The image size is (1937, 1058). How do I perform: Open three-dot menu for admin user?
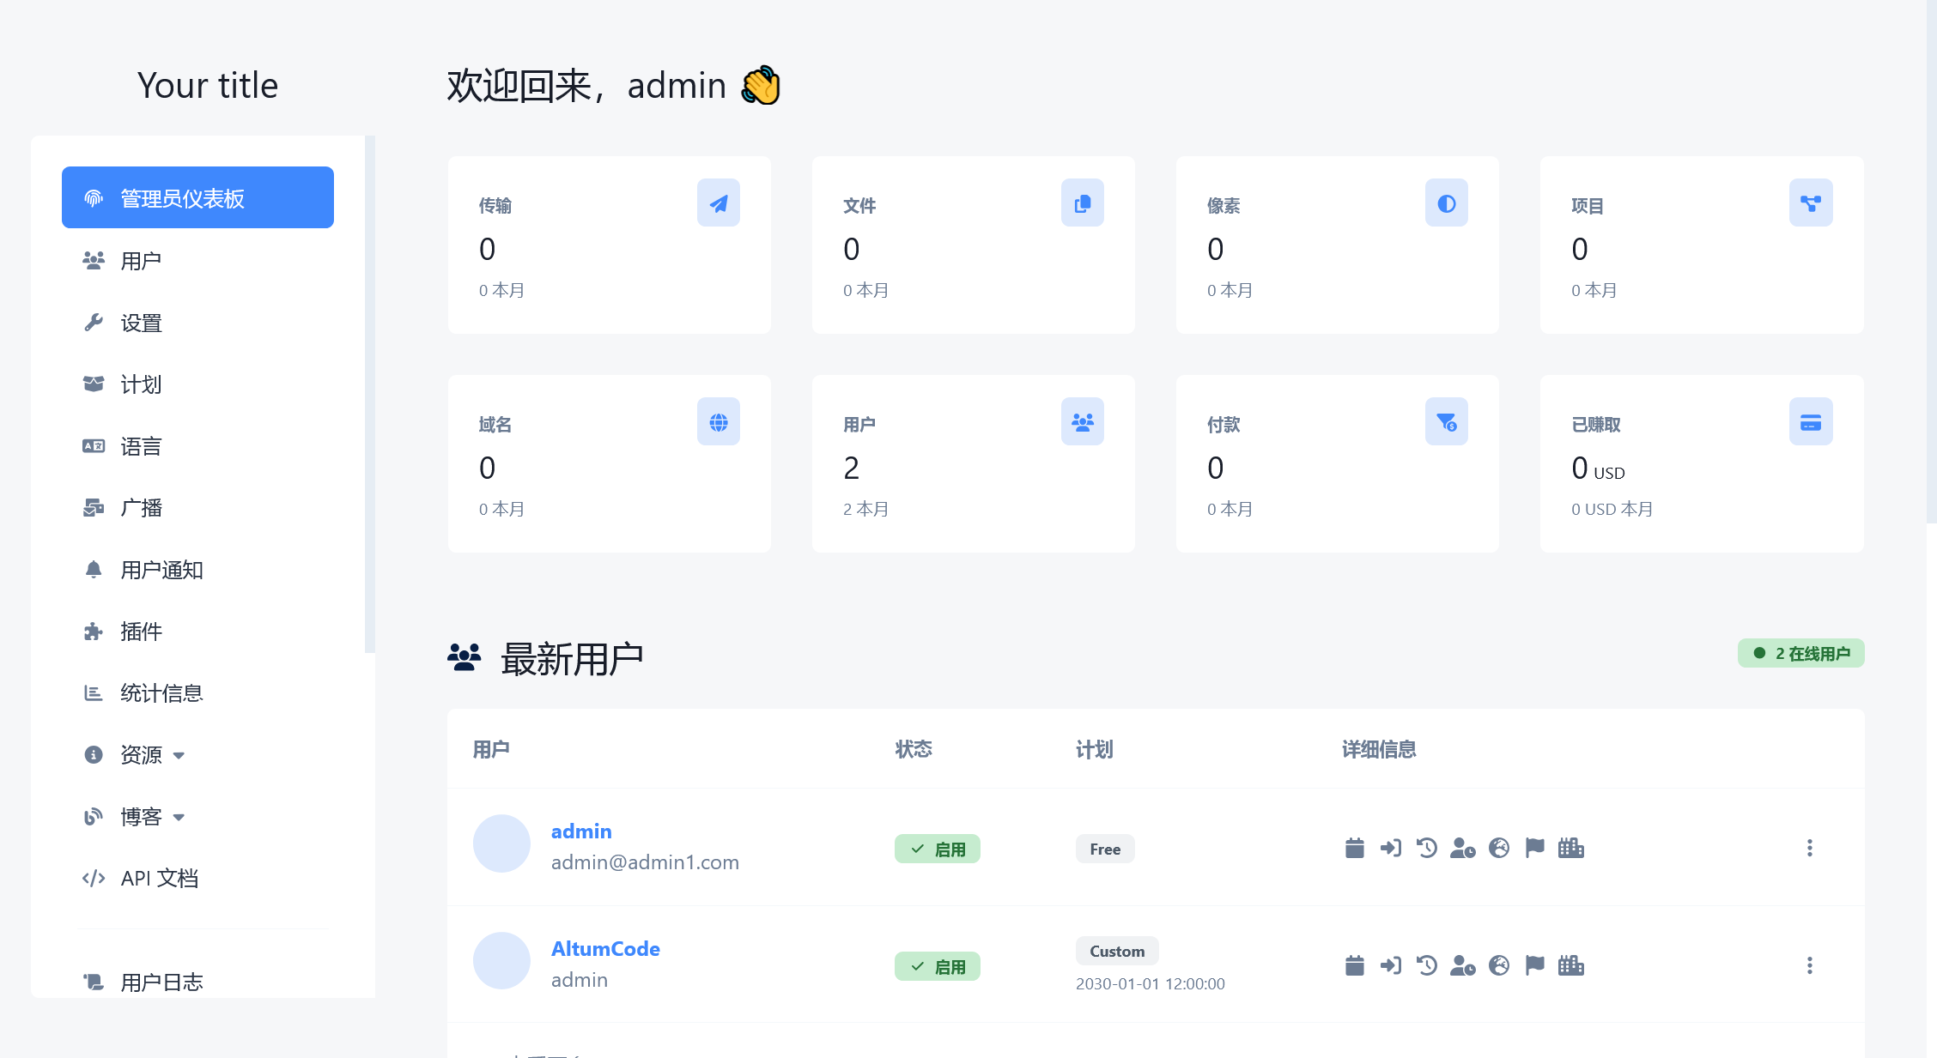(x=1809, y=848)
